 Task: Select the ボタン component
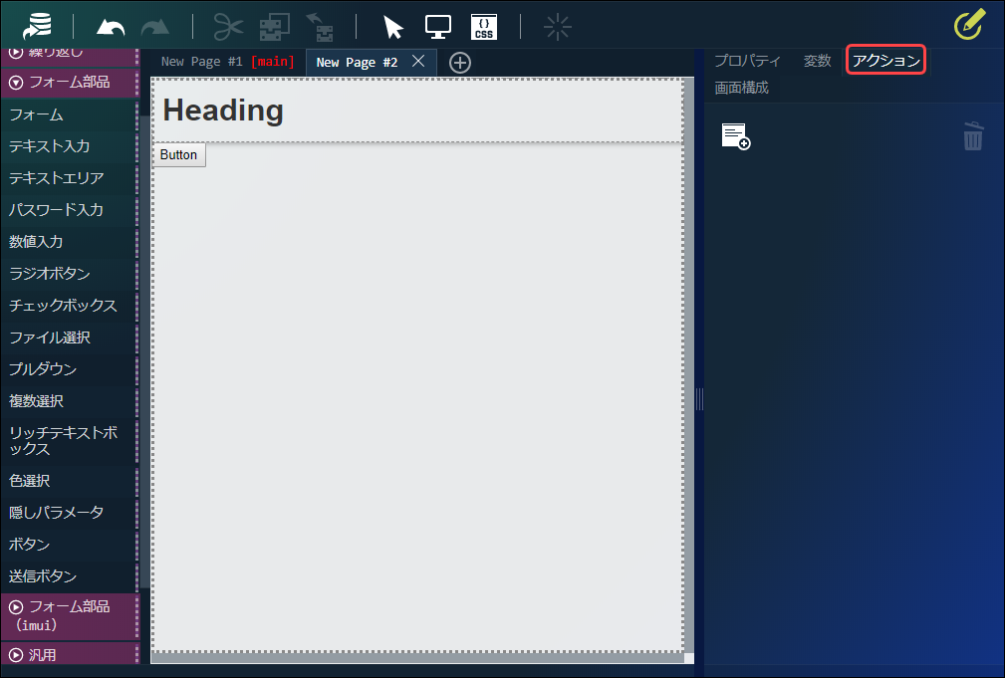69,544
